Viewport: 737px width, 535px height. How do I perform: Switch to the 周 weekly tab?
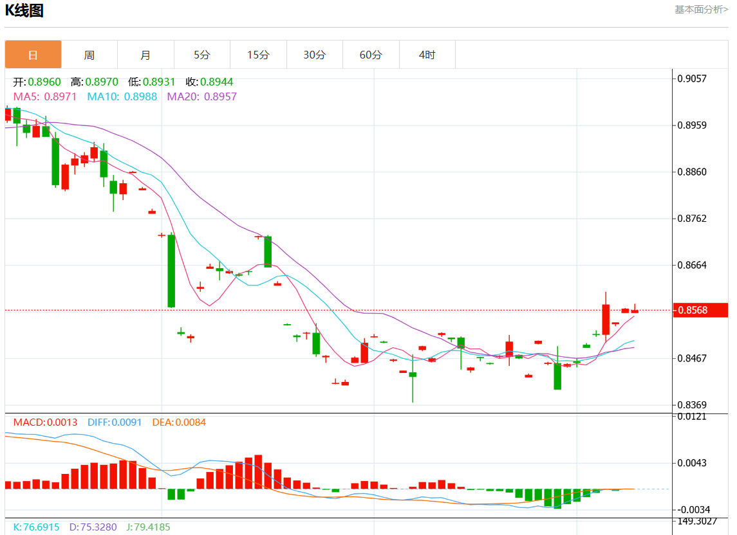tap(89, 55)
